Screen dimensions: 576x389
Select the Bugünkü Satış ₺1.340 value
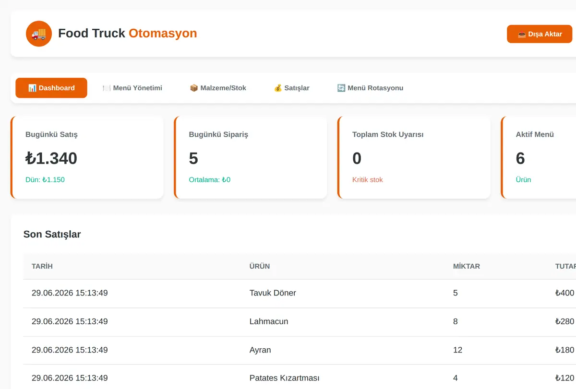click(51, 158)
